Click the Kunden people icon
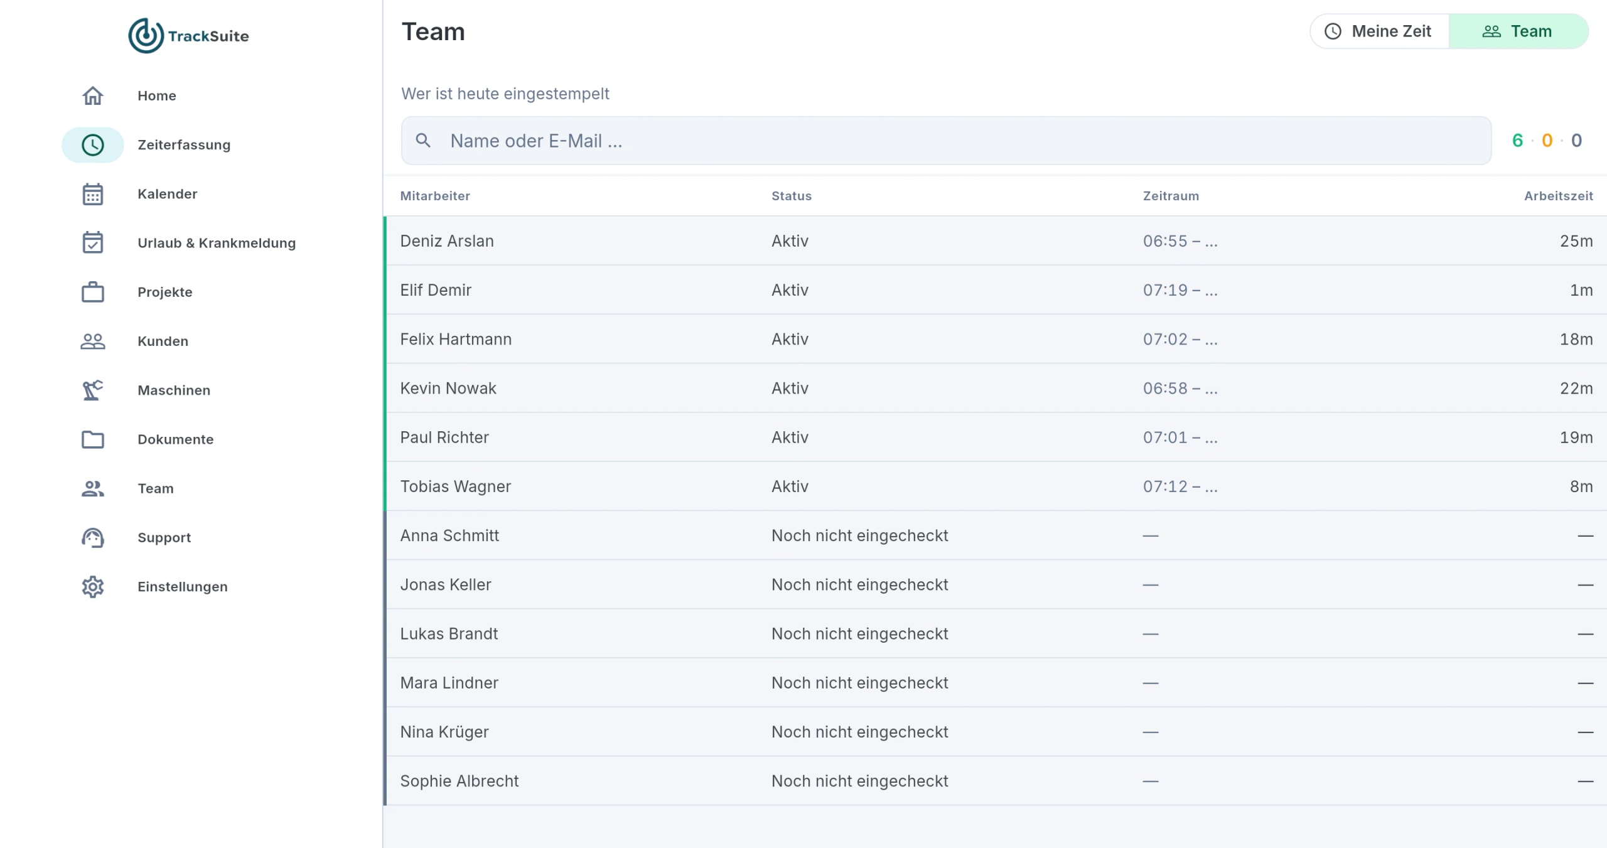Viewport: 1607px width, 848px height. (93, 341)
